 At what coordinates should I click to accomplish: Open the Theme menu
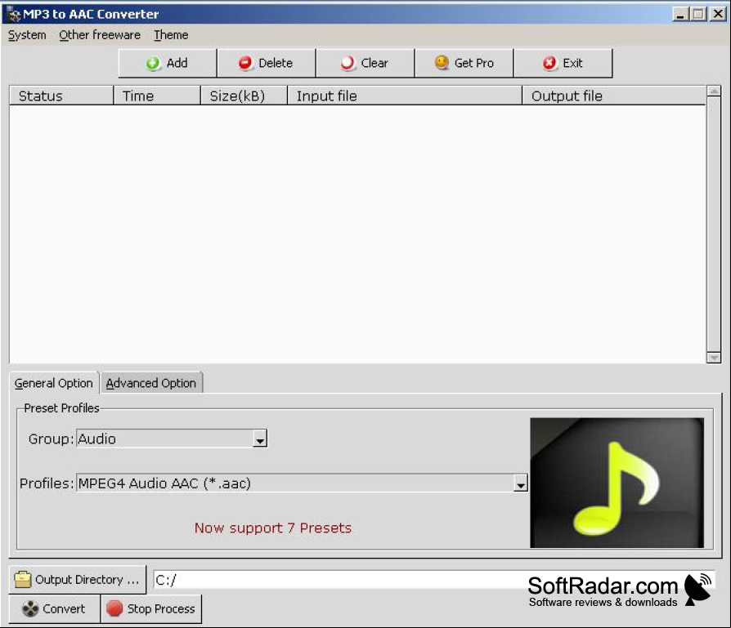pos(171,35)
